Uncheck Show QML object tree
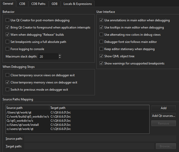179x152 pixels. 101,56
